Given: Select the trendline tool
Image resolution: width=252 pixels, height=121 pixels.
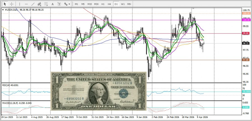Looking at the screenshot, I should tap(33, 4).
